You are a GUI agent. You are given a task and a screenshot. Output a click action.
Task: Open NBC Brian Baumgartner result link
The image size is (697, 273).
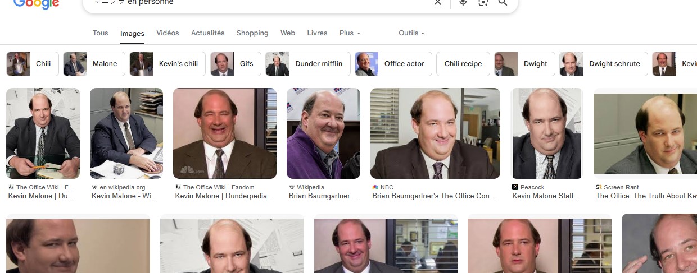click(x=435, y=196)
